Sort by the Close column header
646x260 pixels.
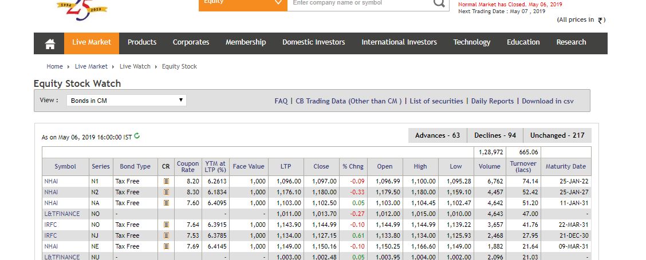click(x=321, y=167)
